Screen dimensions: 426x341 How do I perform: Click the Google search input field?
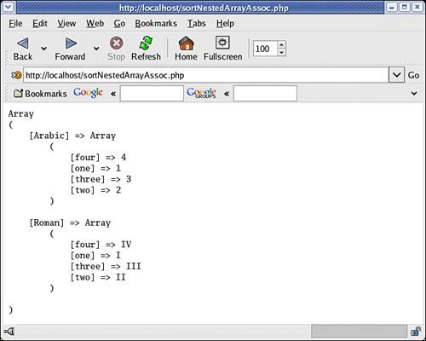[x=152, y=93]
